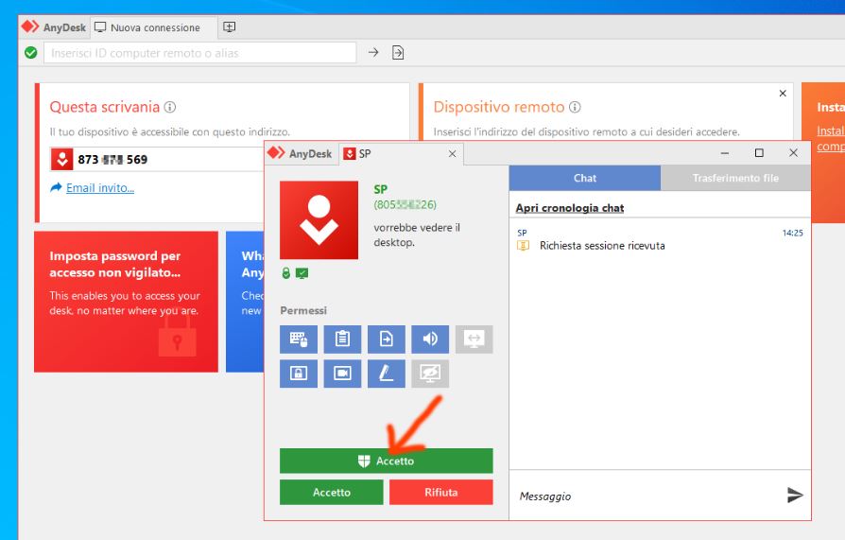The image size is (845, 540).
Task: Click the blue share arrow icon
Action: point(56,187)
